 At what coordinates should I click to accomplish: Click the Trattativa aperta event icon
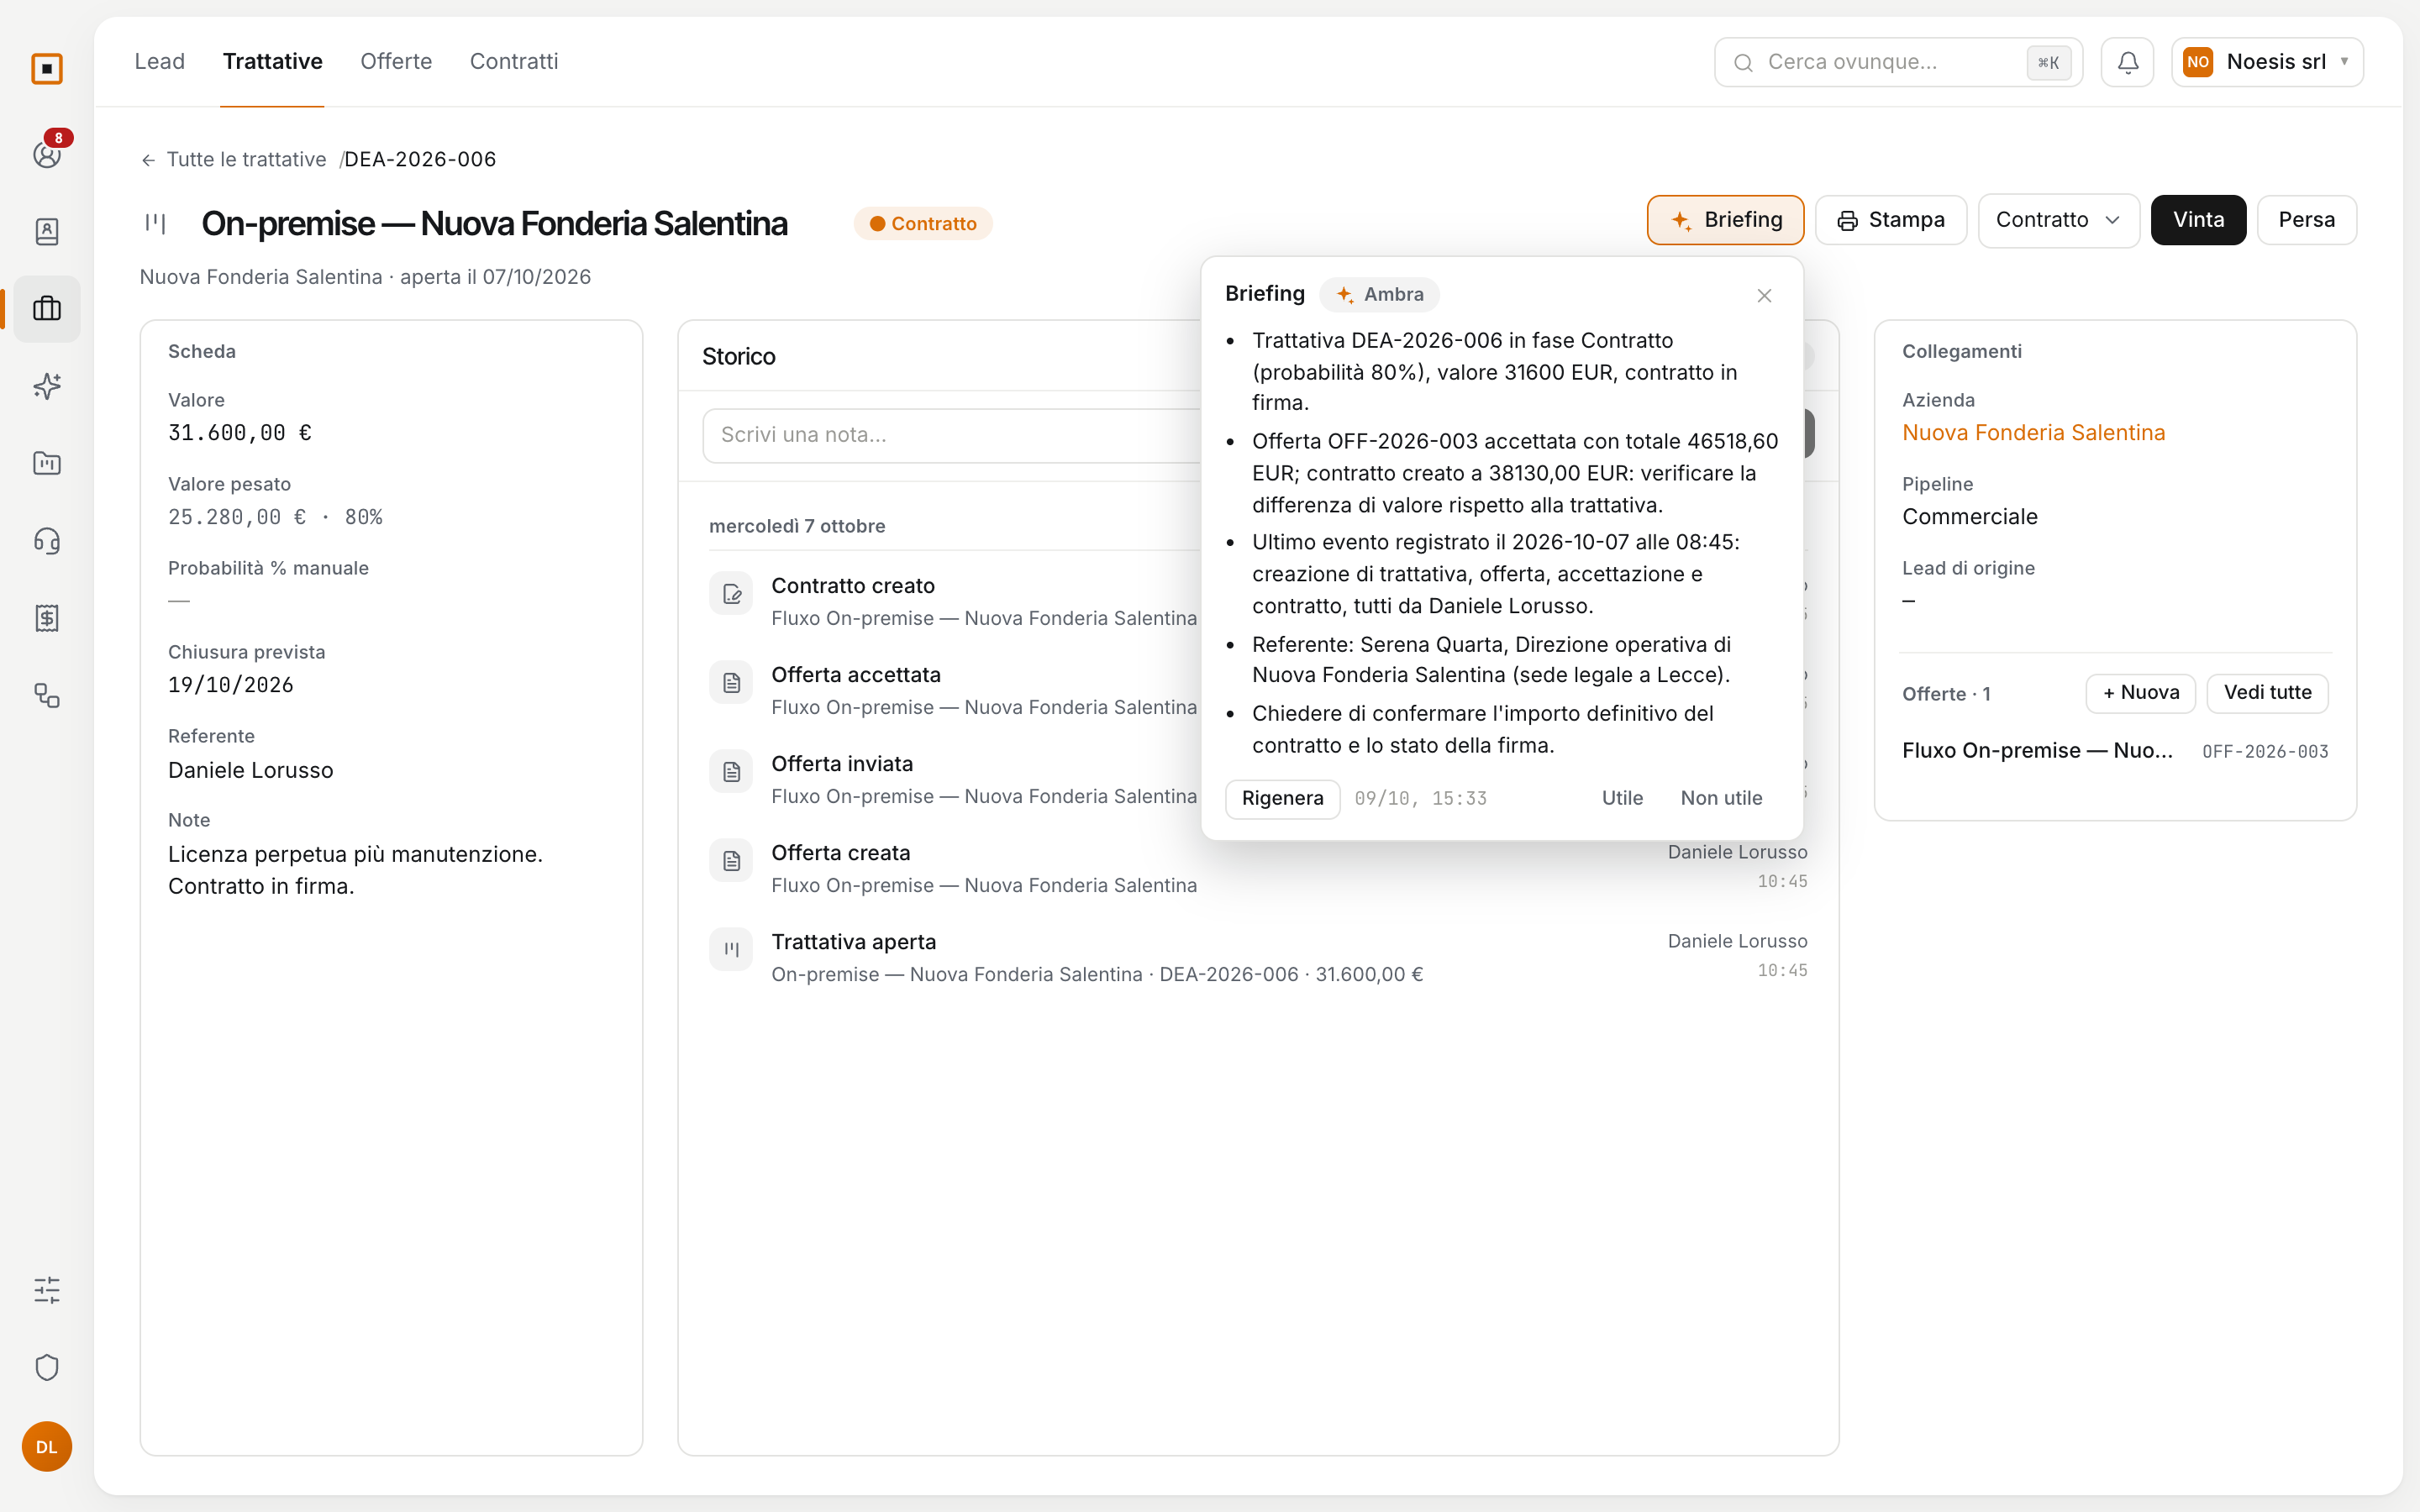pos(731,950)
